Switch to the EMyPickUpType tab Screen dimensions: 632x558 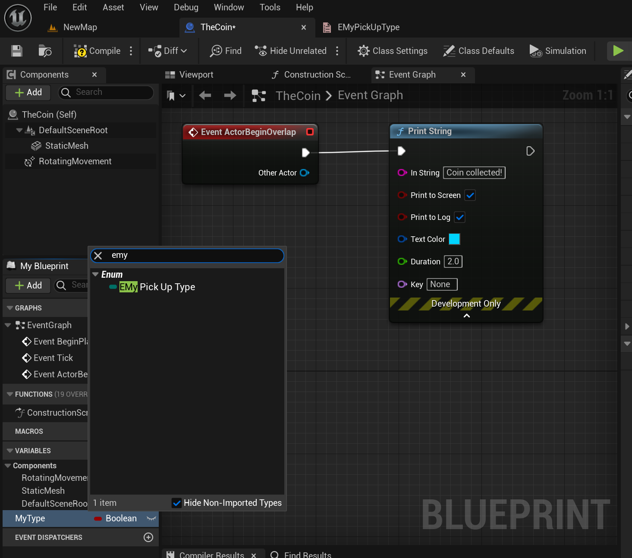point(362,27)
